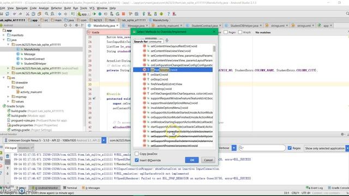Open the Nexus 5 device dropdown

[104, 140]
